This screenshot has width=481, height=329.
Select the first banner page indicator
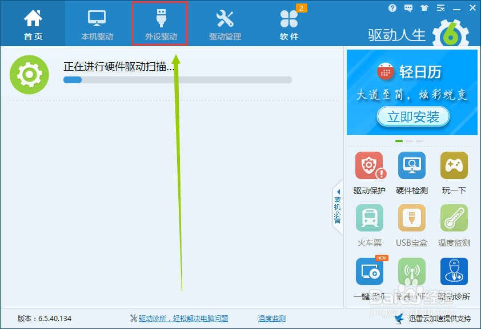[x=399, y=141]
